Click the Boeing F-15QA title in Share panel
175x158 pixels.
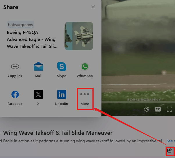click(x=32, y=39)
